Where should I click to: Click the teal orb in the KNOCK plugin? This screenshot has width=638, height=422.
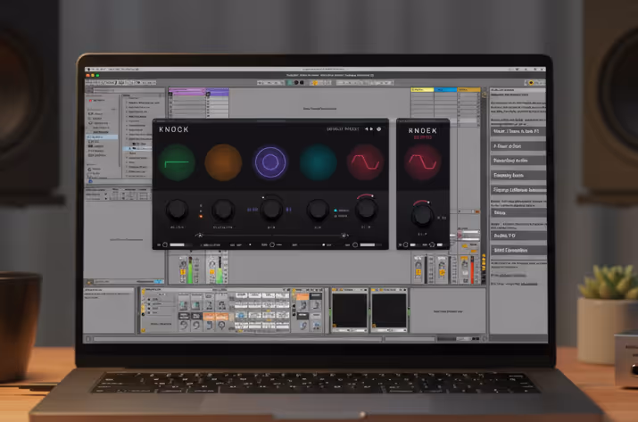pos(319,162)
